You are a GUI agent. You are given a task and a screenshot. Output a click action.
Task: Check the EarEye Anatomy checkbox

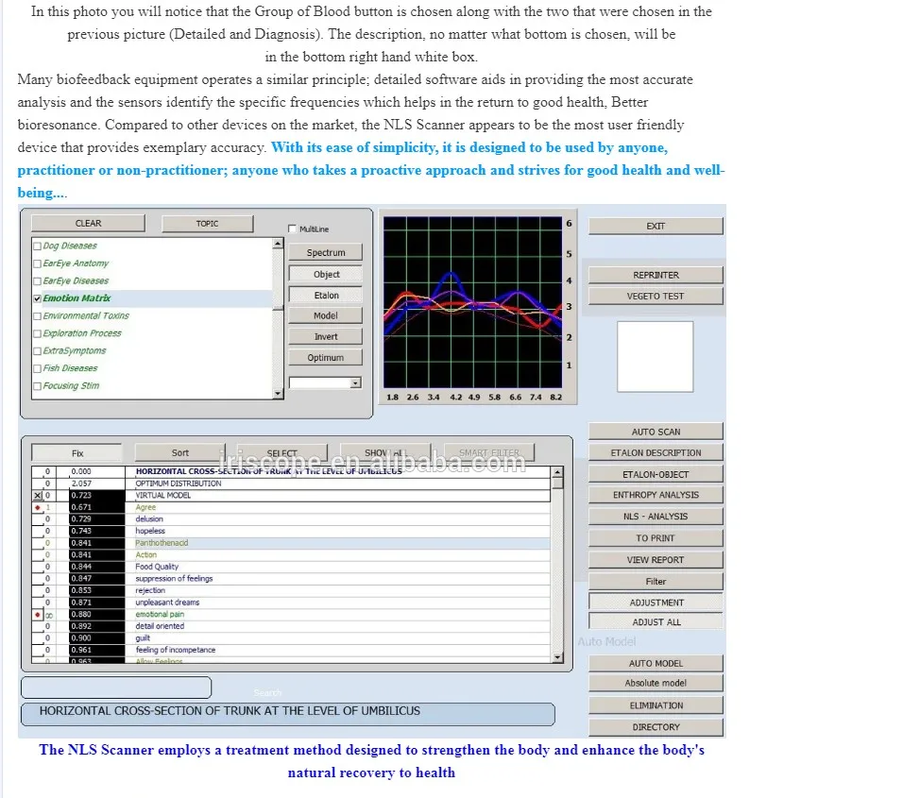pyautogui.click(x=38, y=263)
